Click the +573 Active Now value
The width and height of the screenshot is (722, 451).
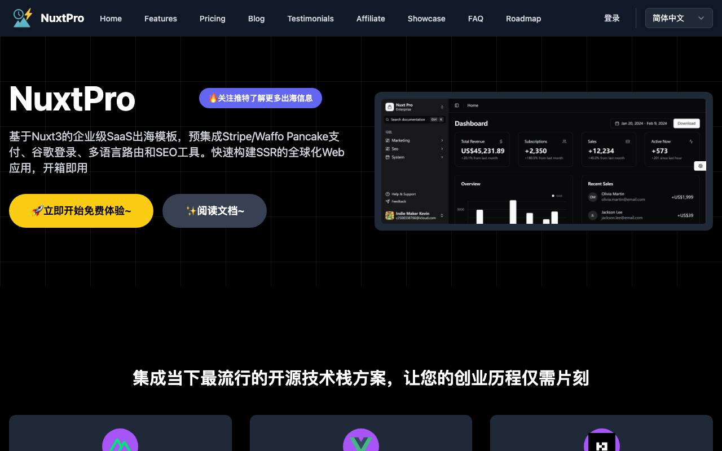(x=659, y=151)
